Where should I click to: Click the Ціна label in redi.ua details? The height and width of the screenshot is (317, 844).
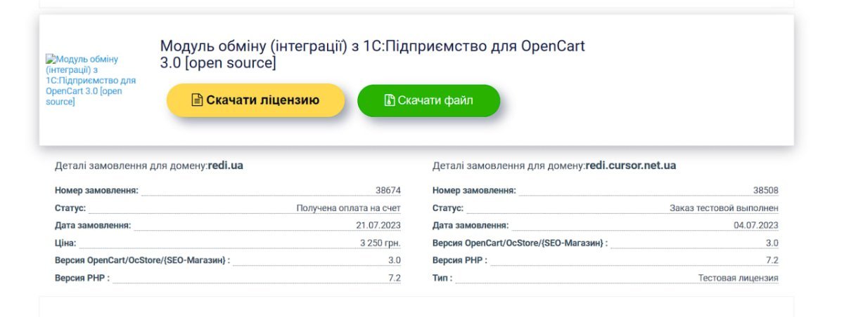(x=65, y=243)
